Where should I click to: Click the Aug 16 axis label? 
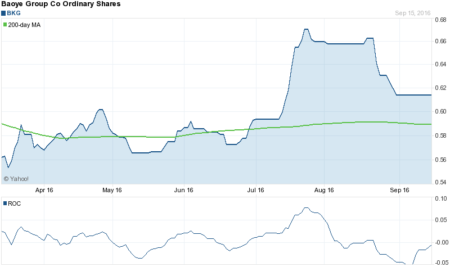tap(324, 190)
